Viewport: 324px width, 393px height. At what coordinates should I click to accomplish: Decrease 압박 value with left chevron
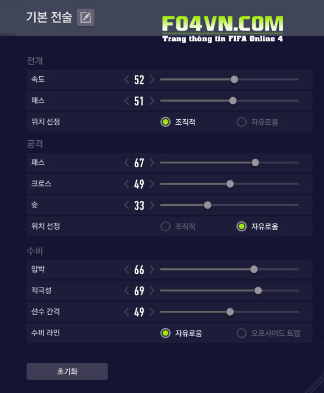[127, 269]
